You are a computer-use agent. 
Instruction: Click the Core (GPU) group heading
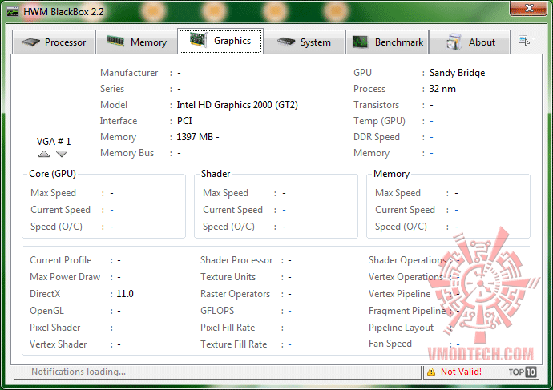coord(53,174)
